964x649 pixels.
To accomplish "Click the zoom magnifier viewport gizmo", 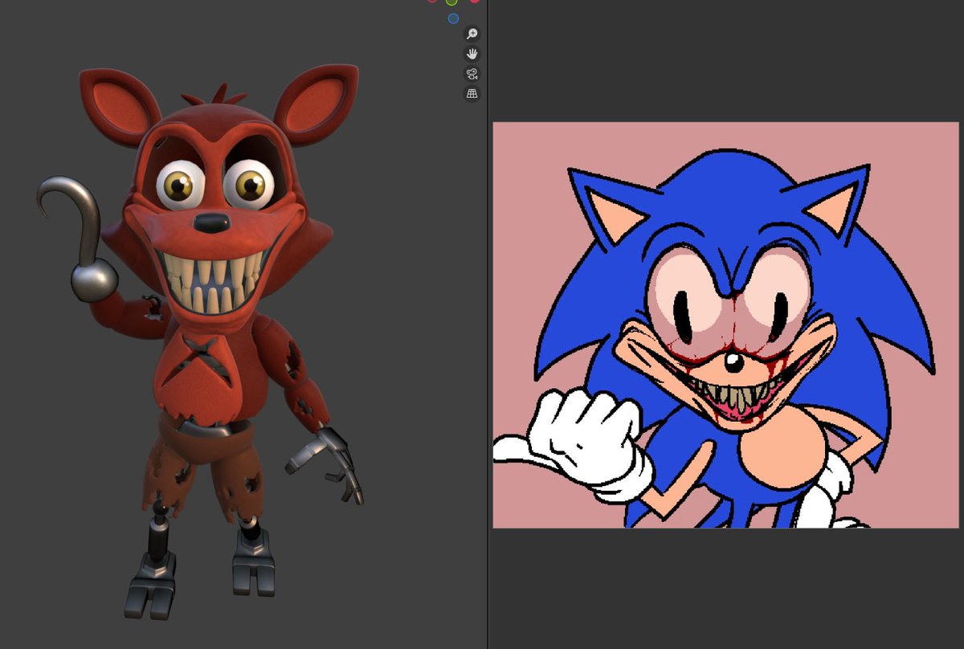I will [x=472, y=34].
